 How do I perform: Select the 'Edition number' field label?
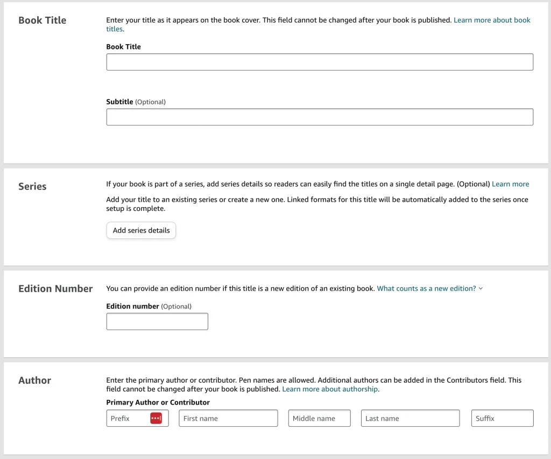pyautogui.click(x=132, y=307)
